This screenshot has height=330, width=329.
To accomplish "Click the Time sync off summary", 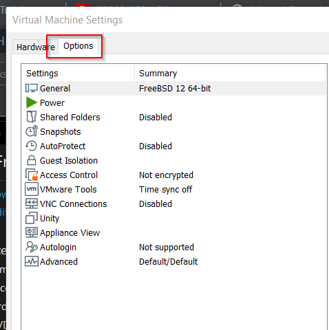I will [x=166, y=190].
